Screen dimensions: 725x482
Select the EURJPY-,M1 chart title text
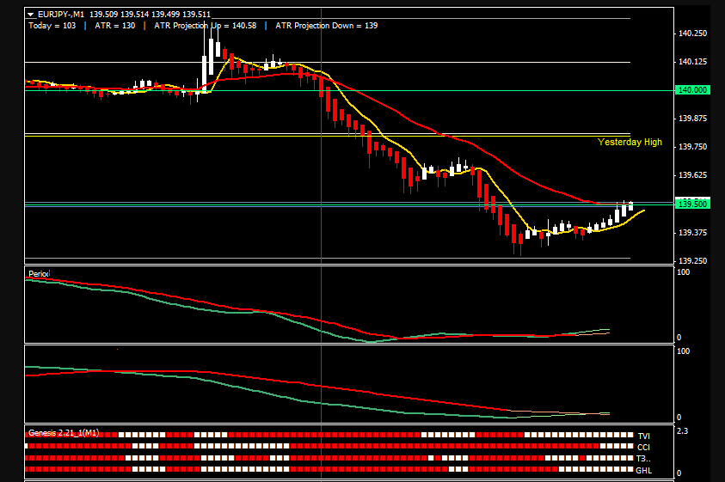[x=60, y=15]
